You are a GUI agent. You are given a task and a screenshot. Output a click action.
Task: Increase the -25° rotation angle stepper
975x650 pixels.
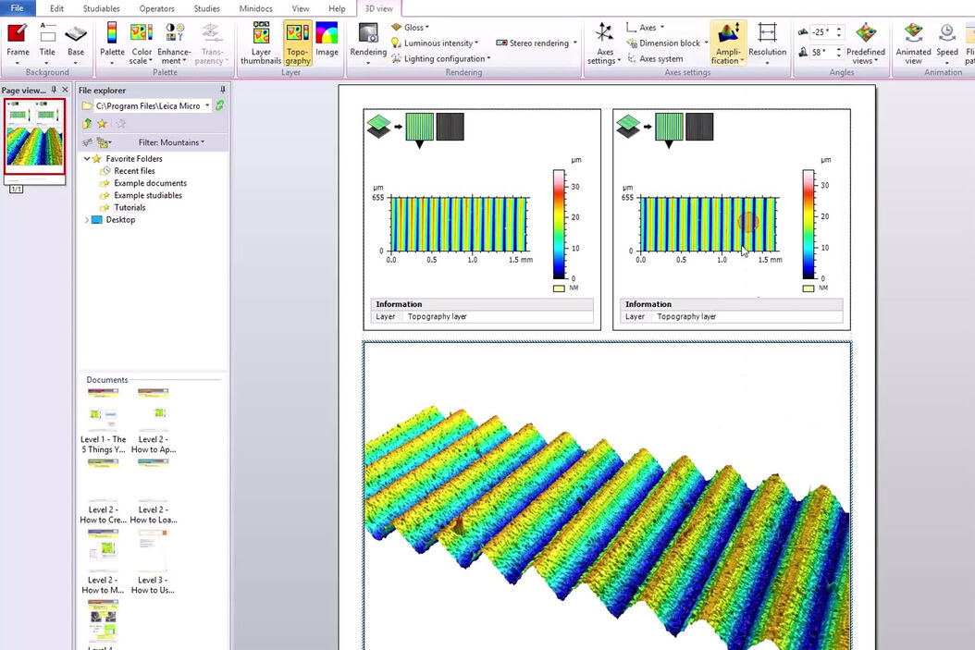839,29
